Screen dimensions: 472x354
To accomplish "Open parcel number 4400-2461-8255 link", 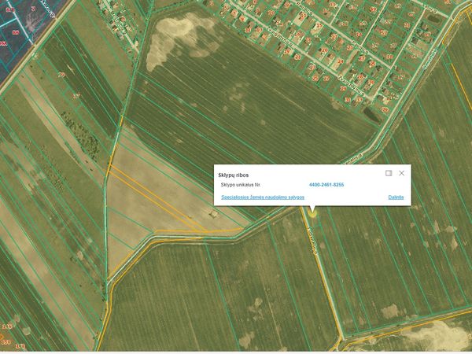I will [326, 185].
